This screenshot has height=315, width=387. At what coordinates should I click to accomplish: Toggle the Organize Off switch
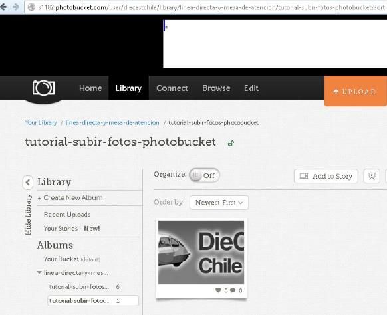[204, 175]
